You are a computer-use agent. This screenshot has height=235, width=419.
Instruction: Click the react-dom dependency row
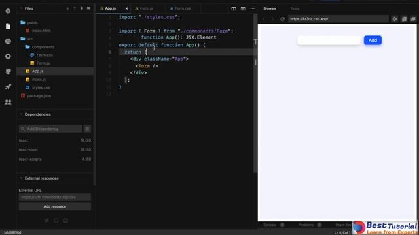coord(55,149)
